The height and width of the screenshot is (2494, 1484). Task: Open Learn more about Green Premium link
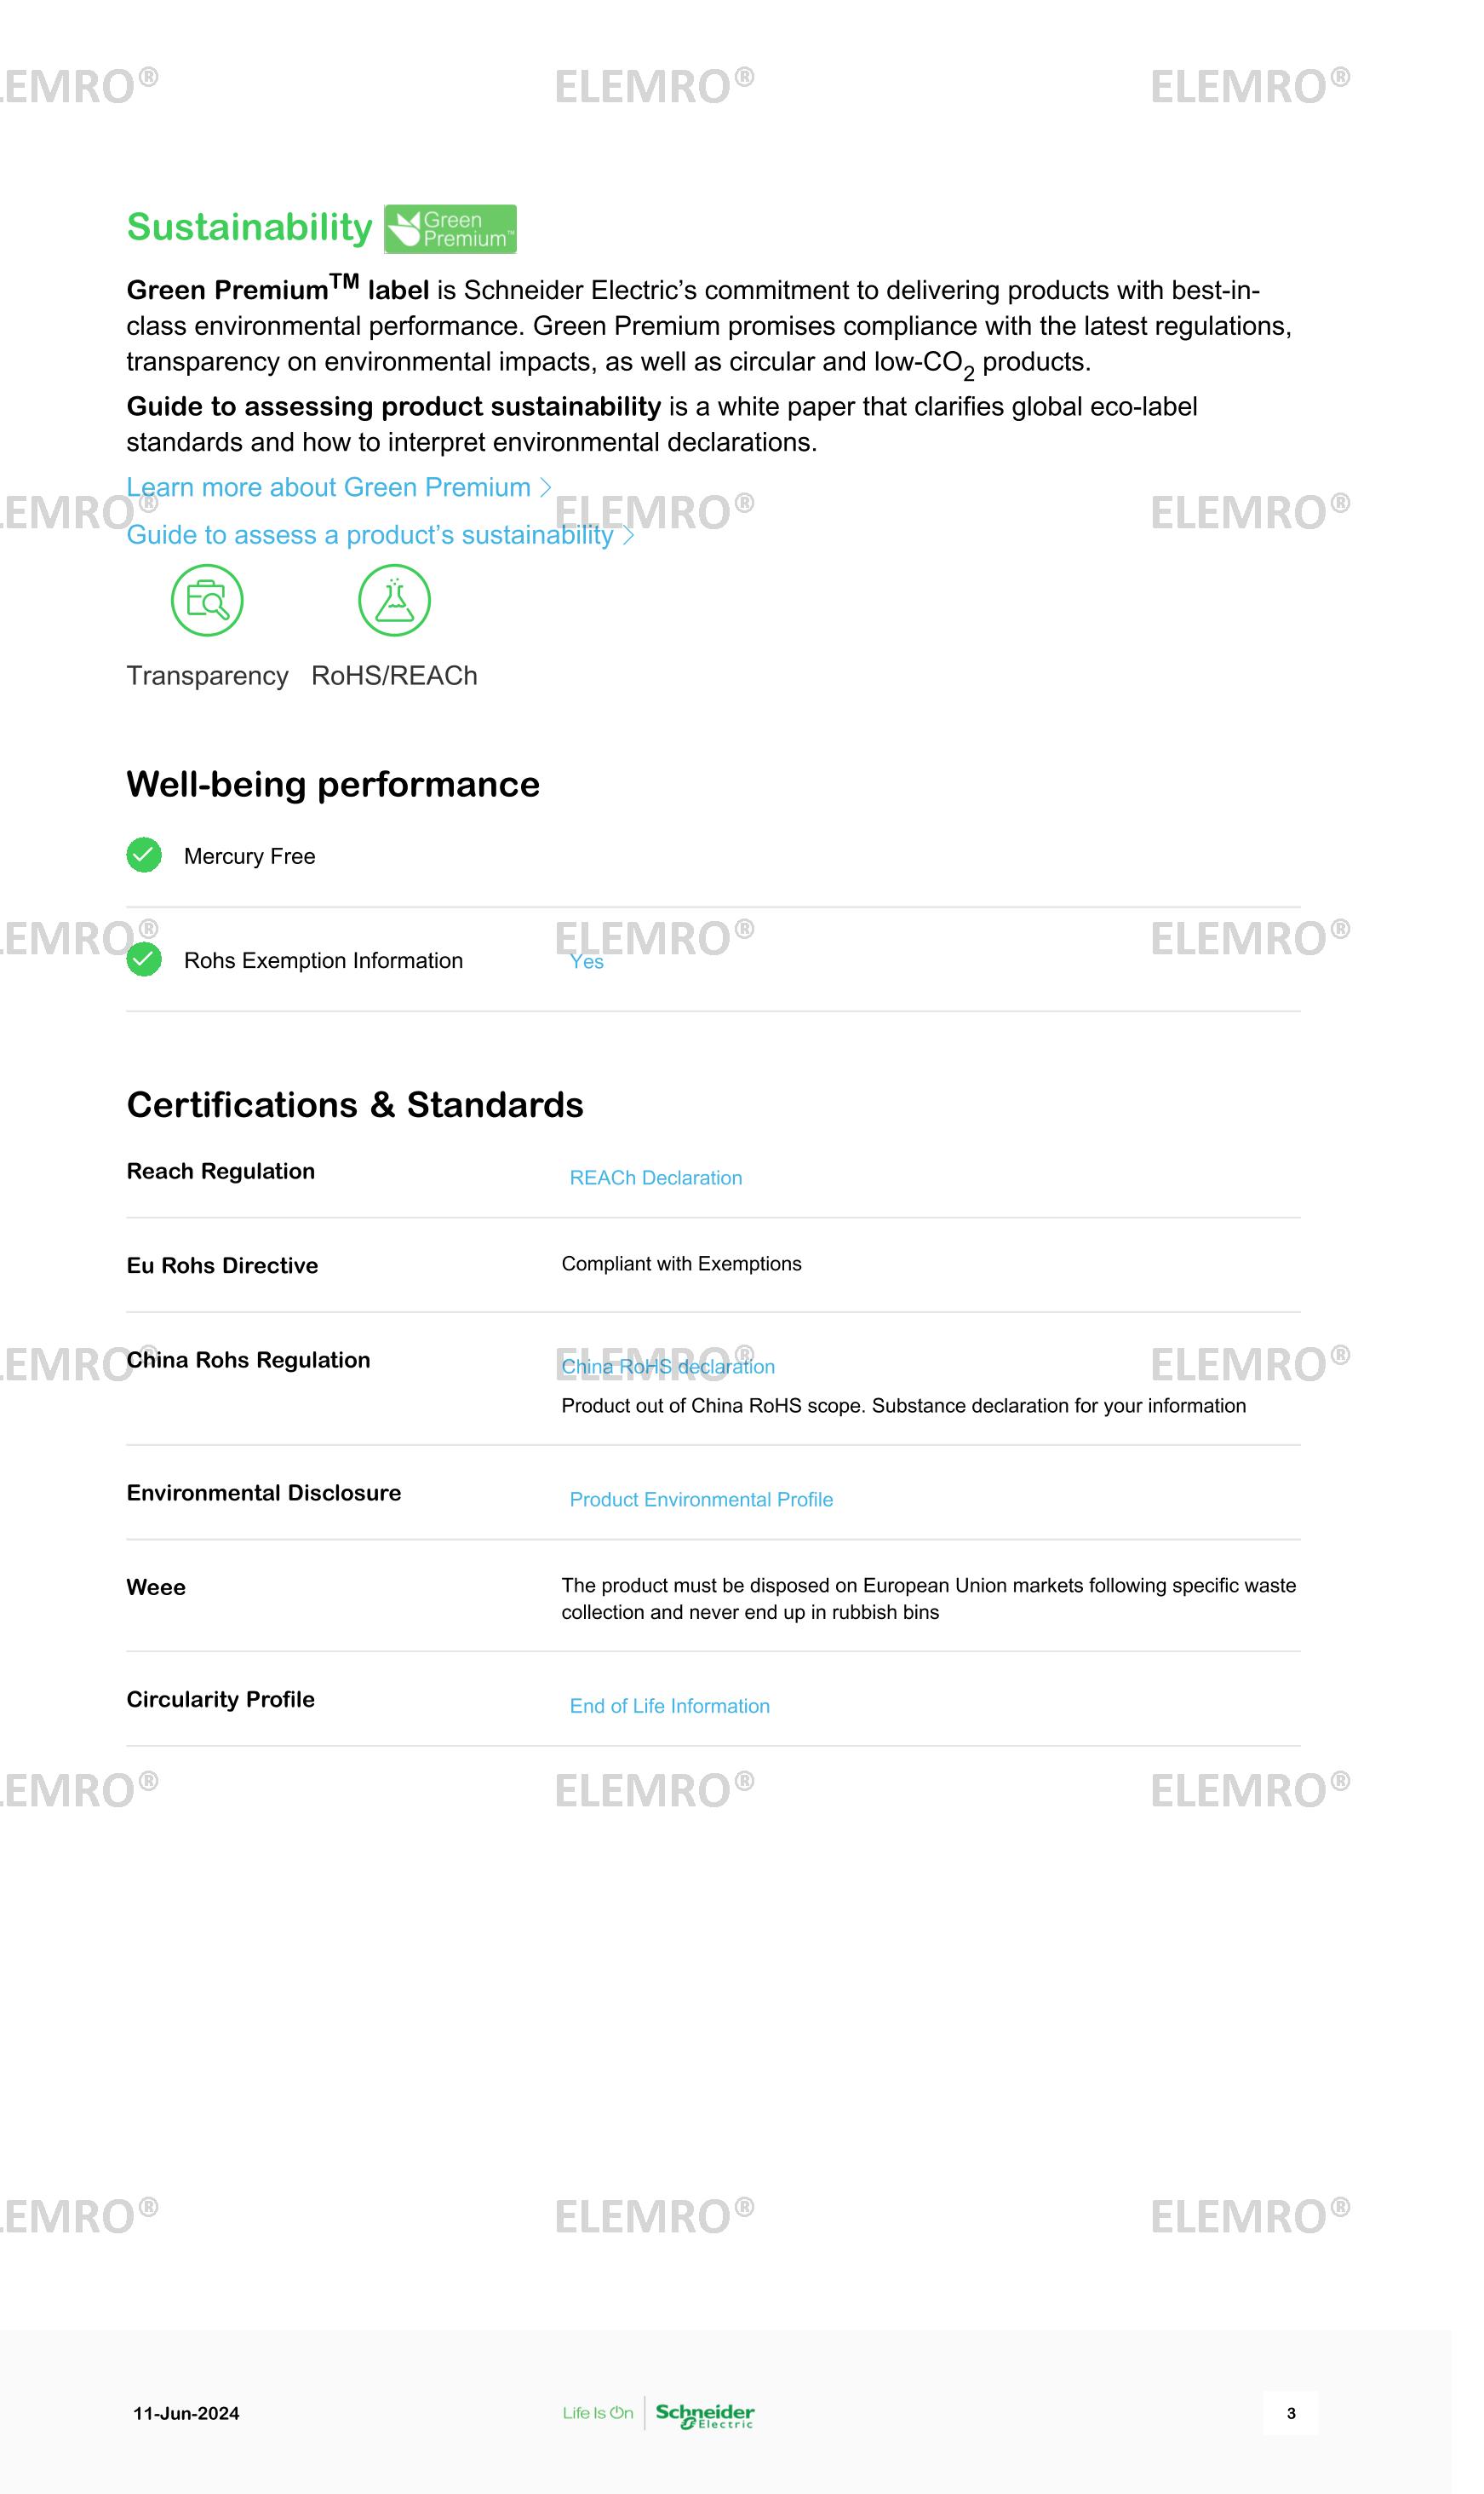328,487
